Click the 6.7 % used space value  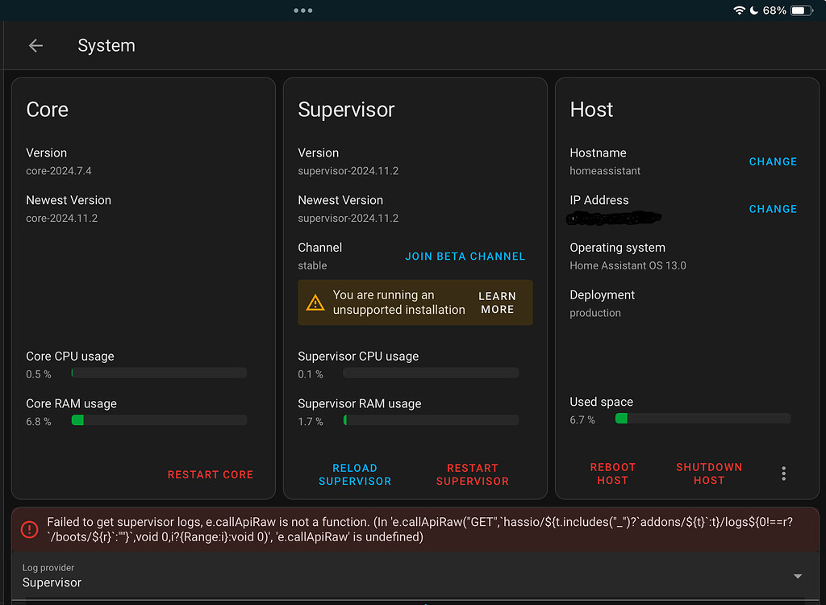(x=582, y=420)
